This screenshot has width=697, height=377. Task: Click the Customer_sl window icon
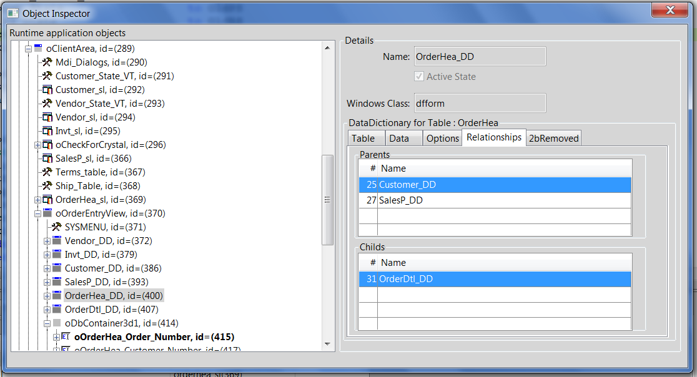click(x=47, y=90)
